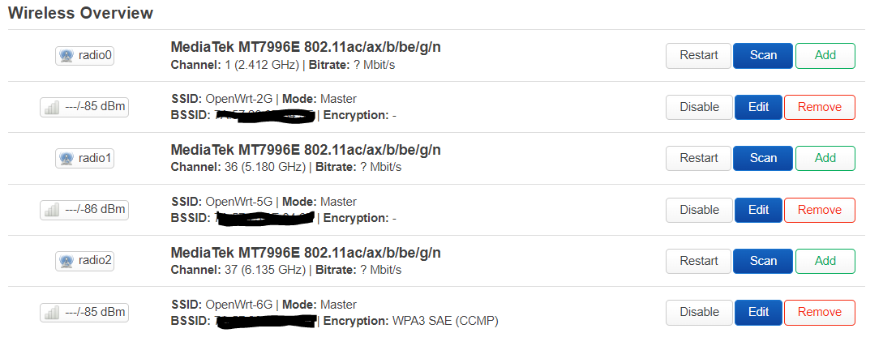Screen dimensions: 896x350
Task: Disable the OpenWrt-2G network
Action: click(699, 107)
